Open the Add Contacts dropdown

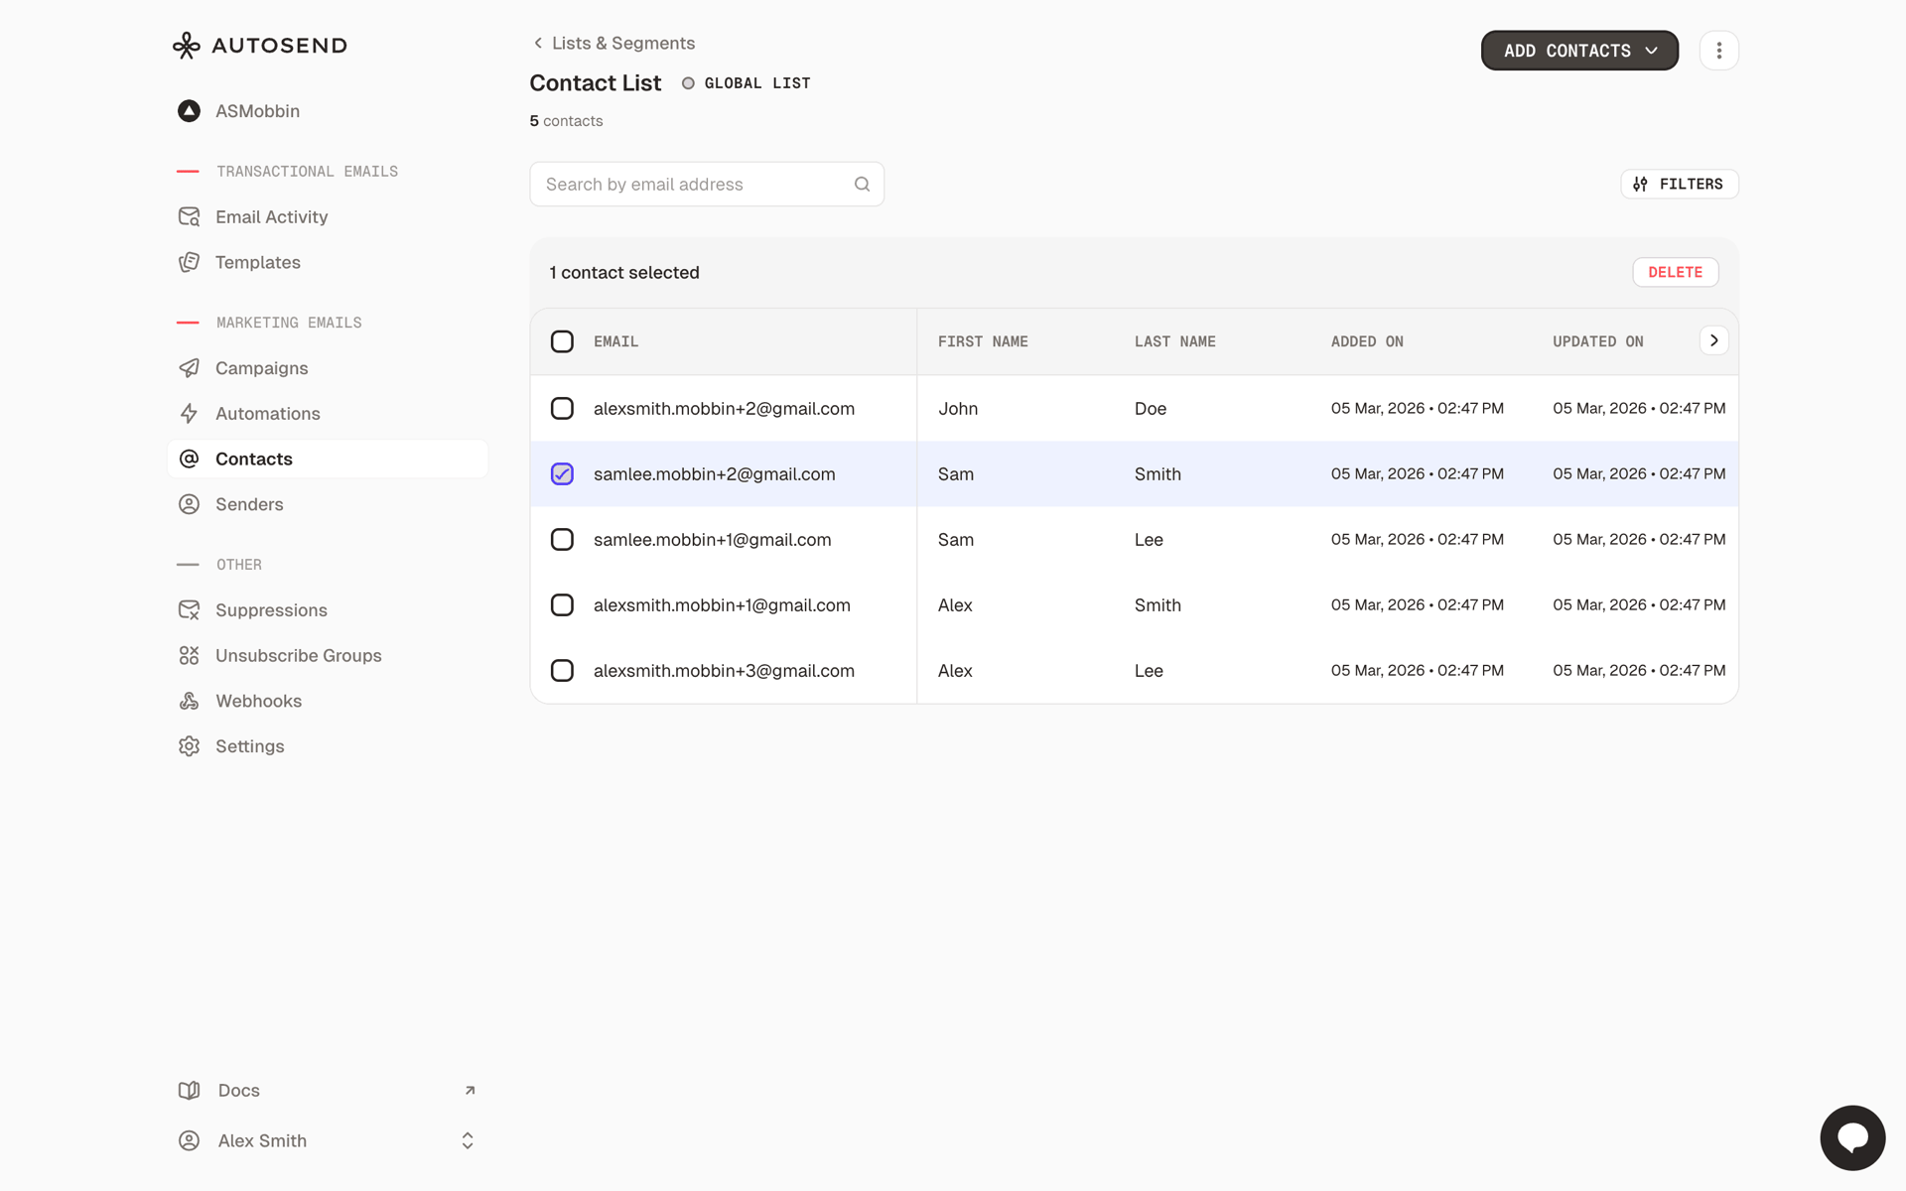coord(1579,51)
